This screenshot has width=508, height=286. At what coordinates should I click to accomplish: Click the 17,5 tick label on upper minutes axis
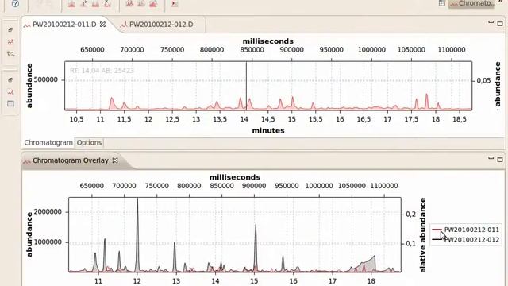(411, 119)
